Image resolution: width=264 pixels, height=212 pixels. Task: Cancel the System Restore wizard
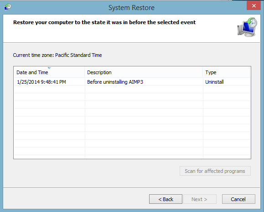coord(238,199)
